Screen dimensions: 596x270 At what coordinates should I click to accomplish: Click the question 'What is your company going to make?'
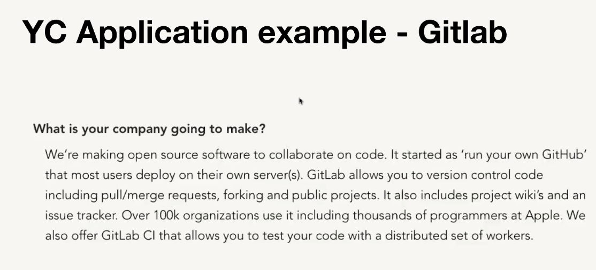pos(150,129)
